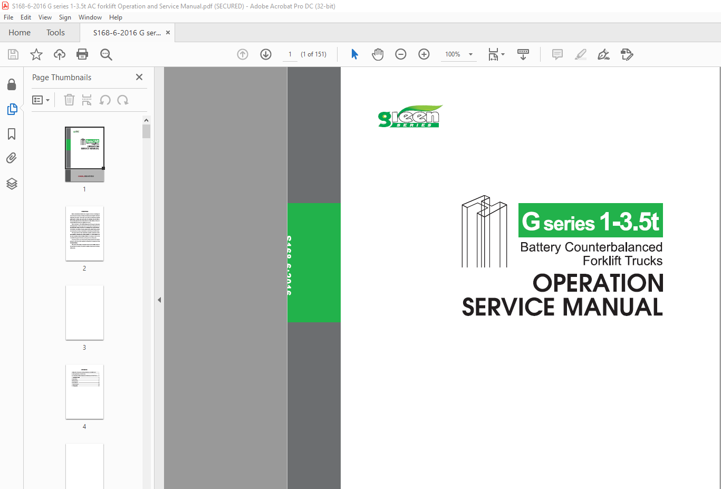Zoom in with plus button

(424, 54)
